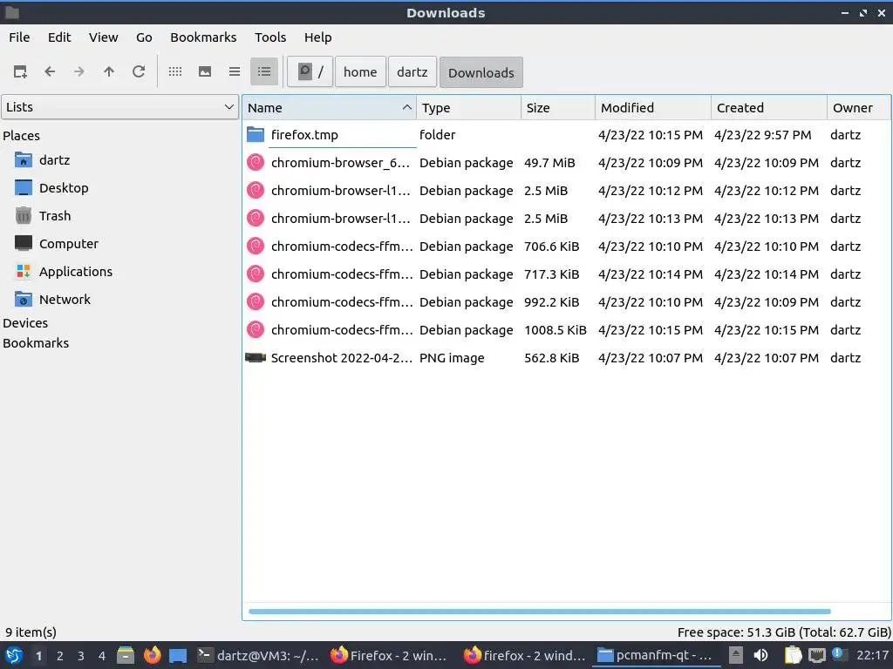893x669 pixels.
Task: Select the 1008.5 KiB chromium-codecs package
Action: 342,330
